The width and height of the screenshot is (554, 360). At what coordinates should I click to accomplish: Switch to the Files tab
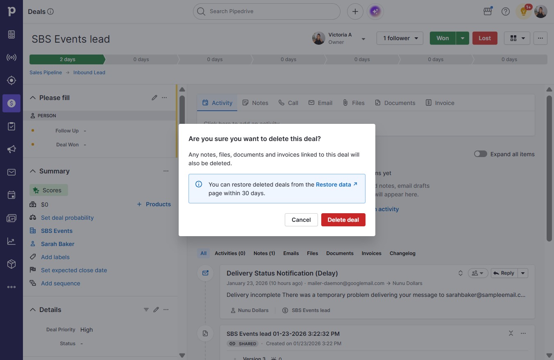tap(354, 103)
